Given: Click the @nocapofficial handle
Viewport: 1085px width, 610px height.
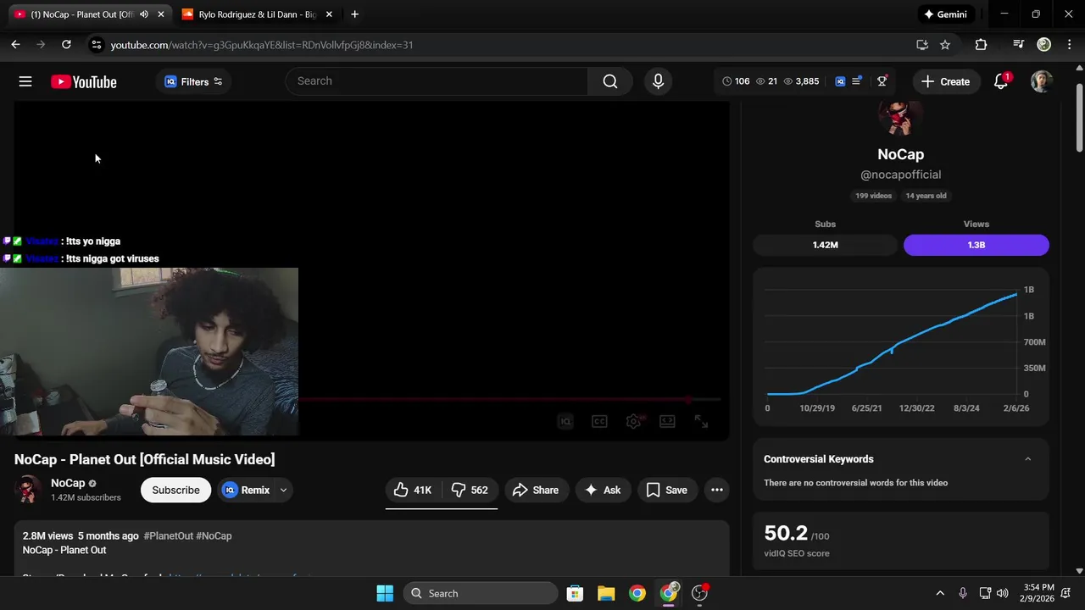Looking at the screenshot, I should pos(900,175).
